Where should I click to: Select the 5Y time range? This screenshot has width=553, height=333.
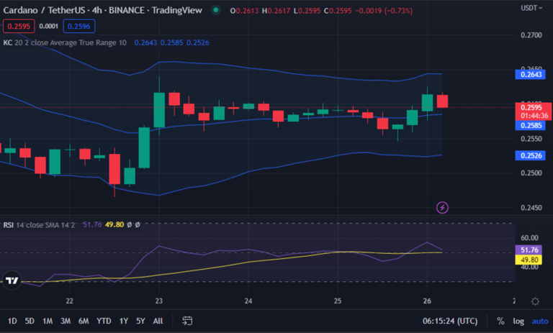(x=140, y=321)
